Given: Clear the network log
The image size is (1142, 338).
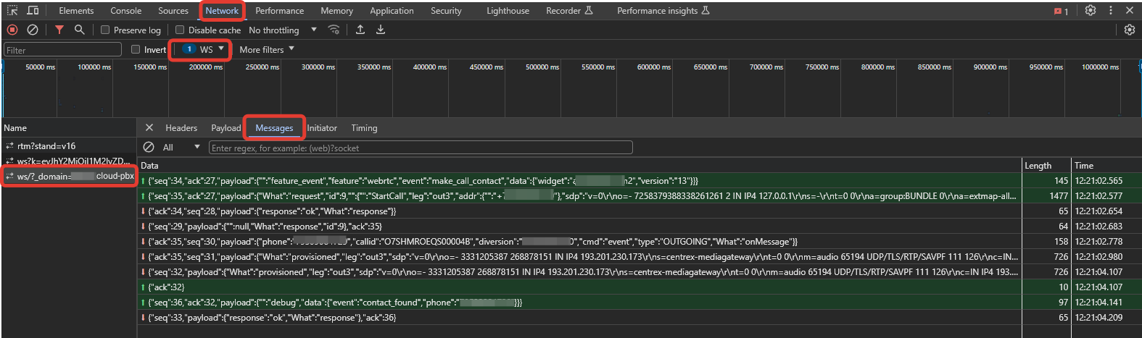Looking at the screenshot, I should 33,30.
